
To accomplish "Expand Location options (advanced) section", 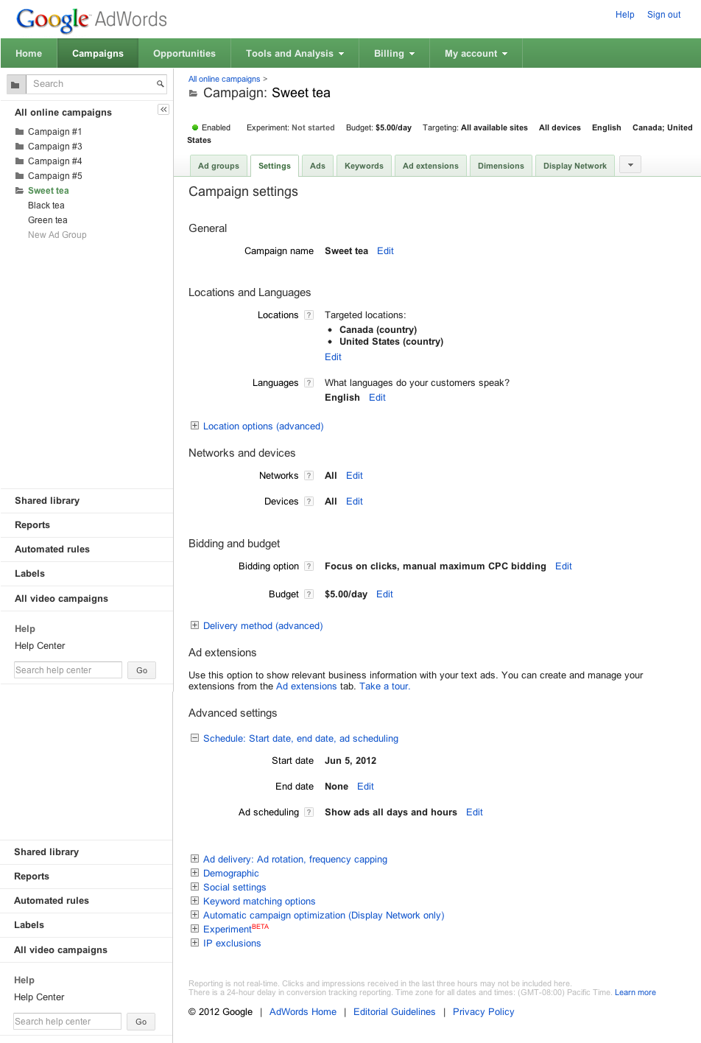I will [x=195, y=426].
